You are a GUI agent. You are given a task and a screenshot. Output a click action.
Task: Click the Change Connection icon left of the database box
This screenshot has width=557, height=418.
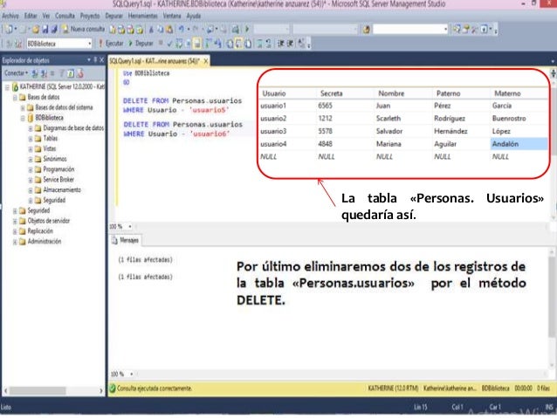click(x=18, y=44)
